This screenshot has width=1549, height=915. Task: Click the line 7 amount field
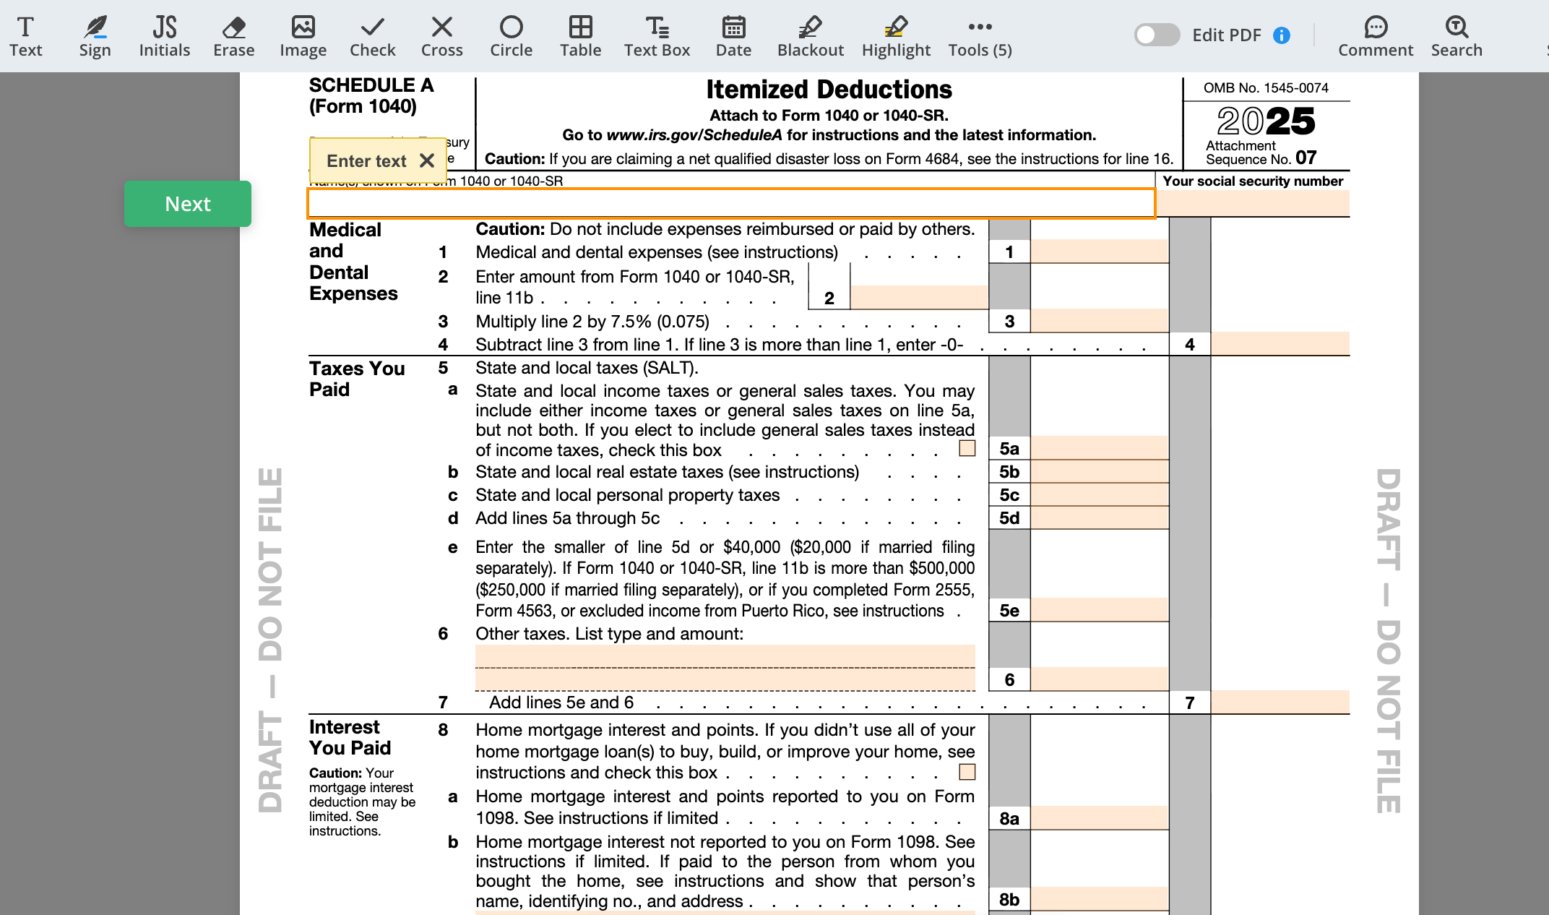(x=1280, y=703)
